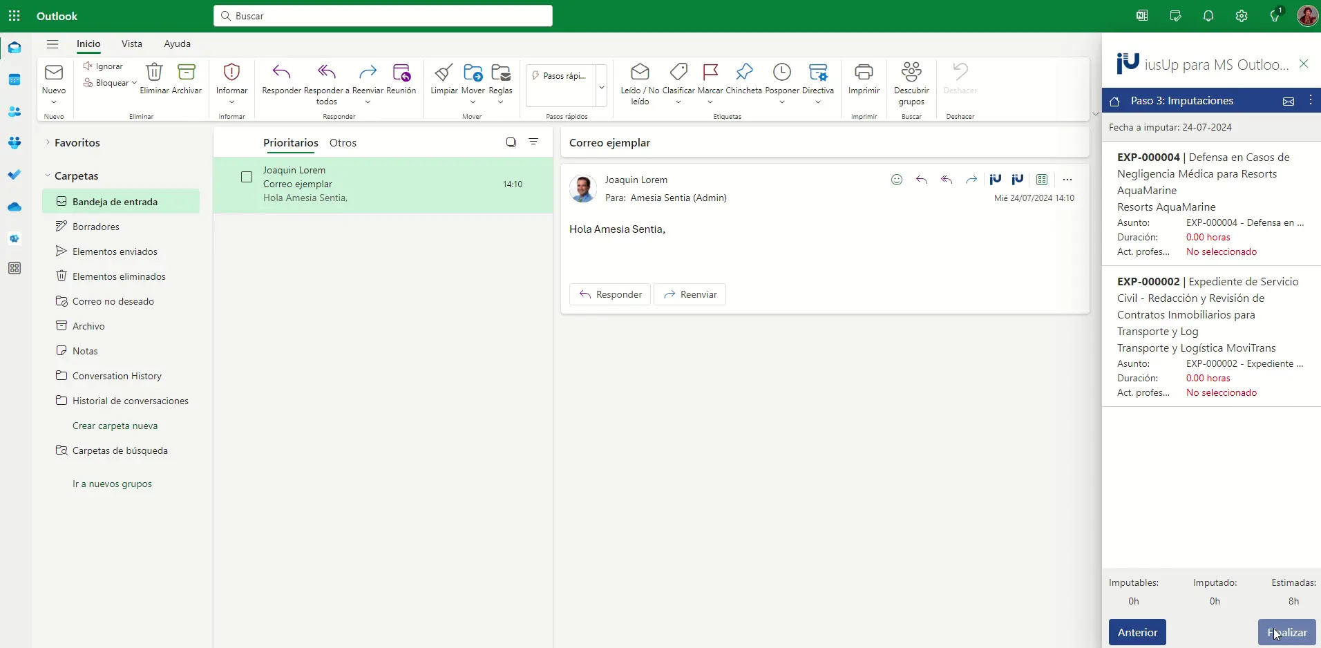Tick the checkbox for Joaquin Lorem's email
The image size is (1321, 648).
click(247, 177)
